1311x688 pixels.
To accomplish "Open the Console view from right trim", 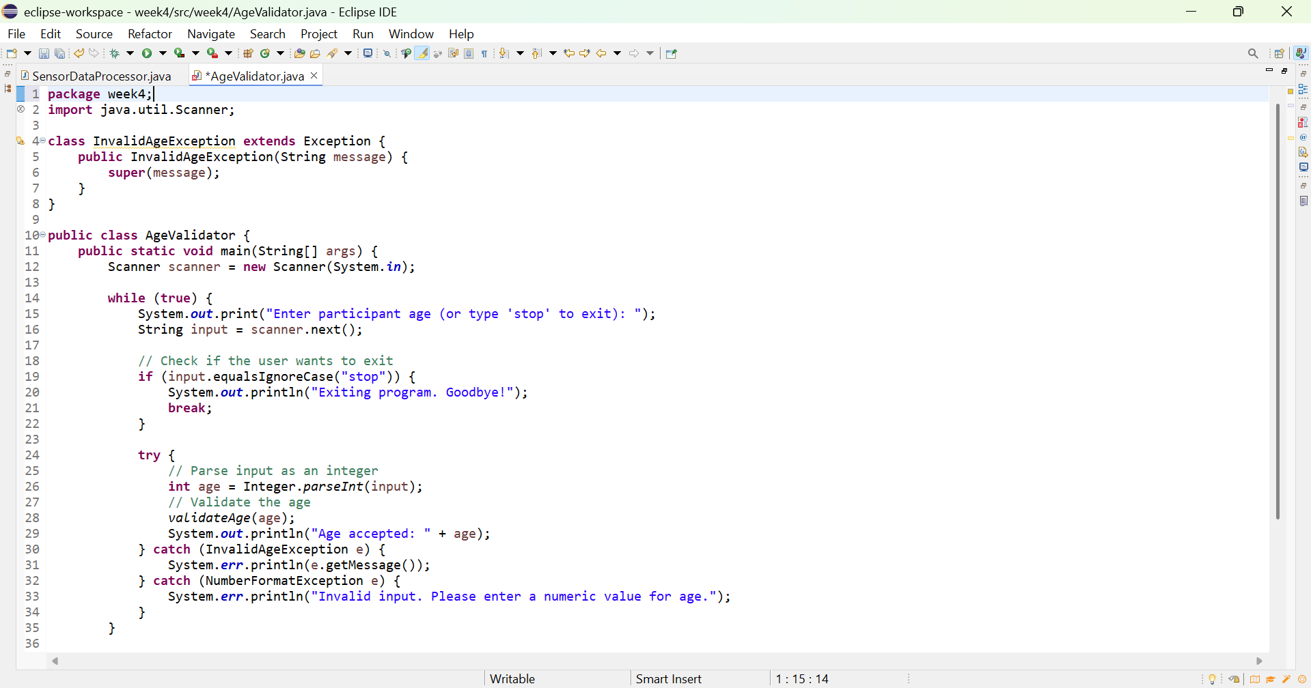I will tap(1303, 167).
